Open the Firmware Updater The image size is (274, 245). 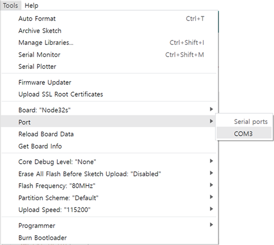[x=109, y=82]
